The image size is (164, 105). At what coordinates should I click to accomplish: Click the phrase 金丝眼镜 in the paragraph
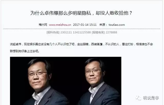pyautogui.click(x=83, y=44)
